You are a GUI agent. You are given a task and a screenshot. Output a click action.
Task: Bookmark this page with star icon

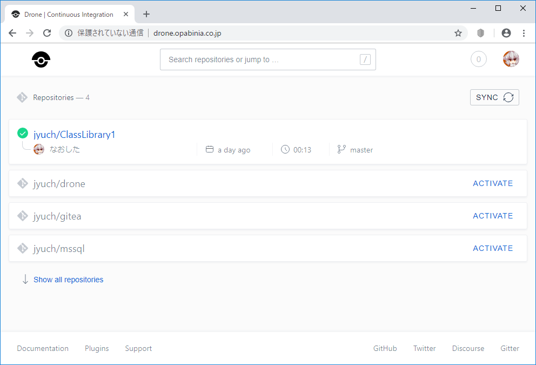point(458,33)
